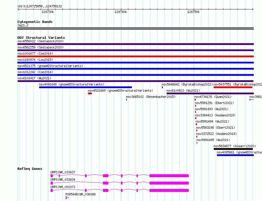
Task: Open the nsv5581291 (Ebert2021) label
Action: (214, 103)
